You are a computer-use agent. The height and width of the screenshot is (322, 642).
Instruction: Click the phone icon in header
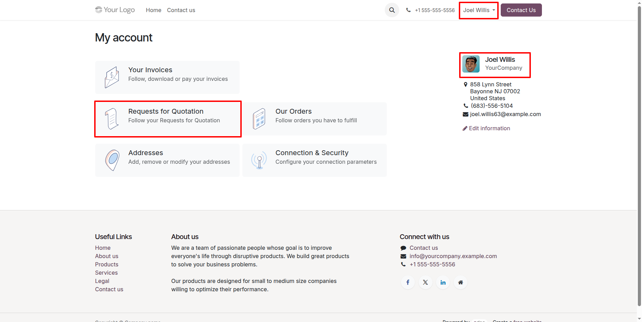pos(409,10)
